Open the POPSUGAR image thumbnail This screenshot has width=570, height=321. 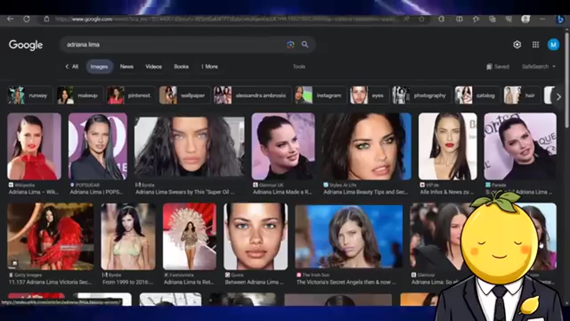[98, 146]
